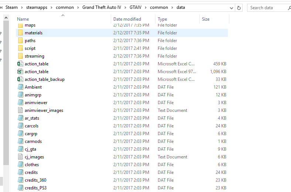Click the cj_gta DAT file icon
The image size is (291, 192).
[x=20, y=149]
